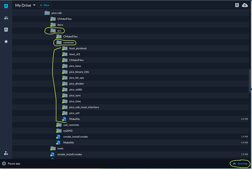Click the vertical scrollbar of file list

coord(250,80)
